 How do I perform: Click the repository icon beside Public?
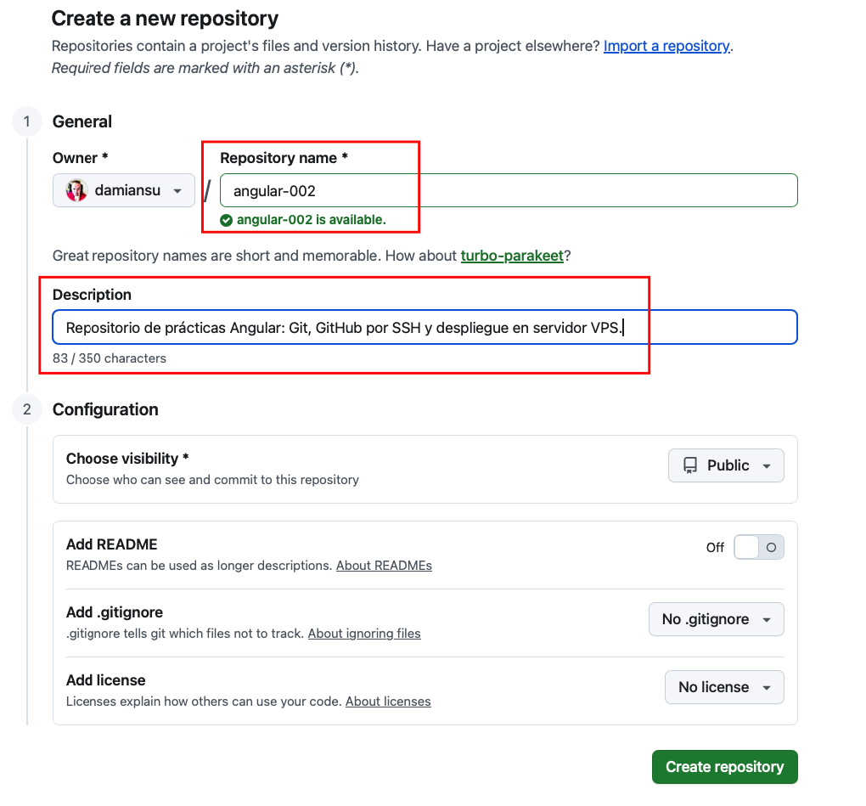click(x=690, y=465)
